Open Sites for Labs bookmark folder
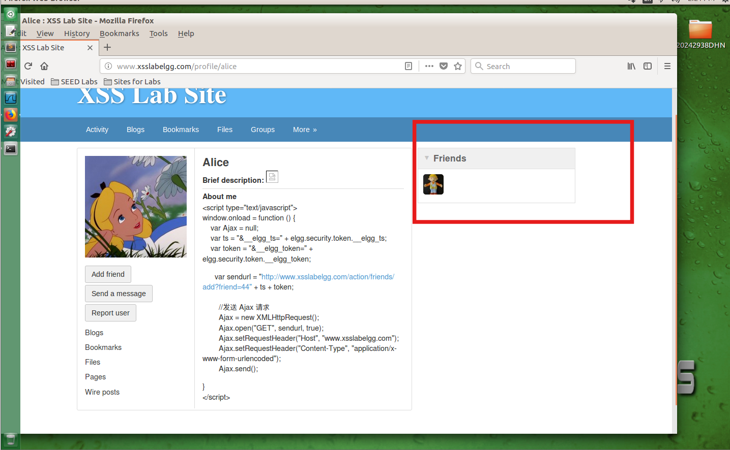Screen dimensions: 730x450 pyautogui.click(x=132, y=82)
